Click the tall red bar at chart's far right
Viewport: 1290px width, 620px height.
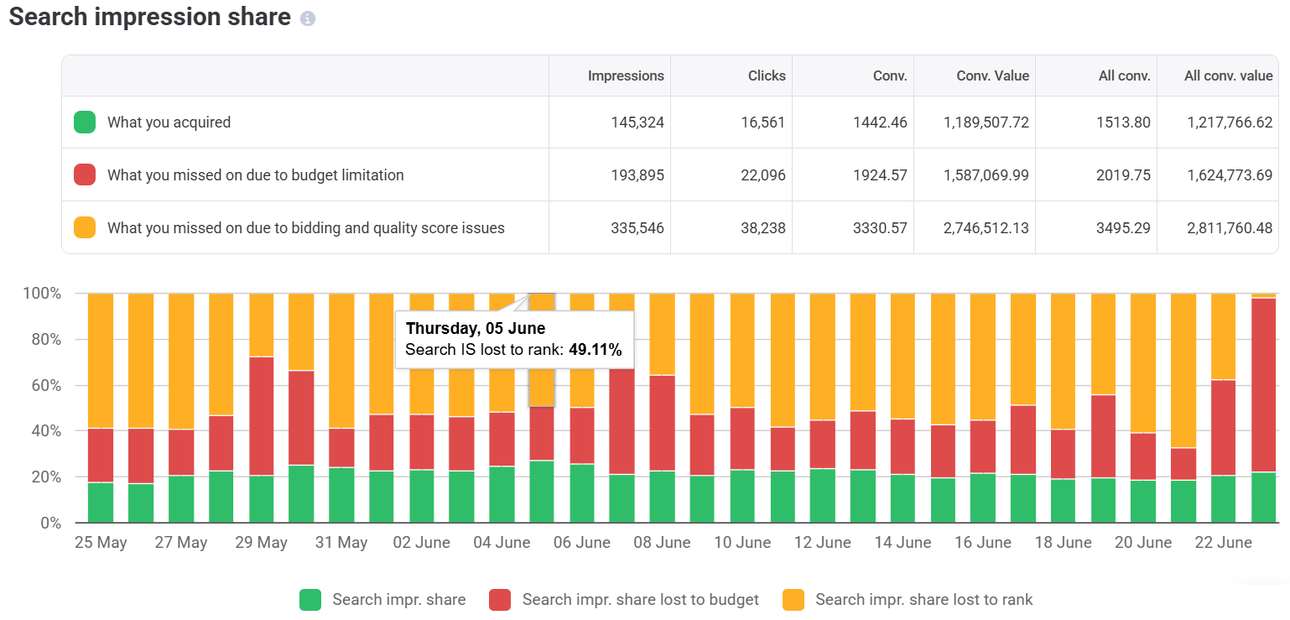click(x=1263, y=384)
